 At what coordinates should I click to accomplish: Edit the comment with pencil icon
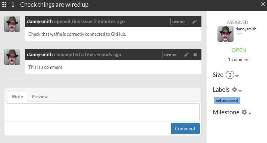(186, 55)
